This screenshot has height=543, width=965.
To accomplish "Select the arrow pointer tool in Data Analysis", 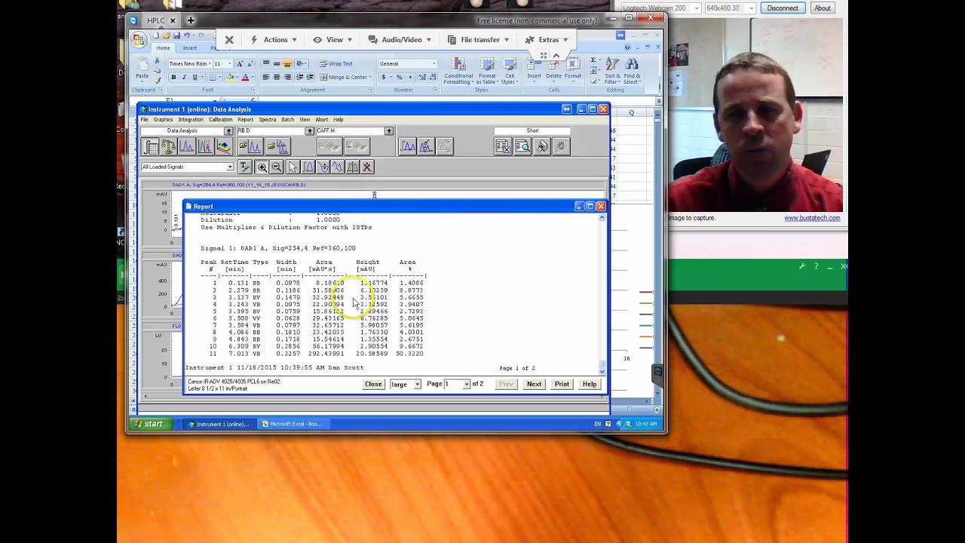I will (x=293, y=167).
